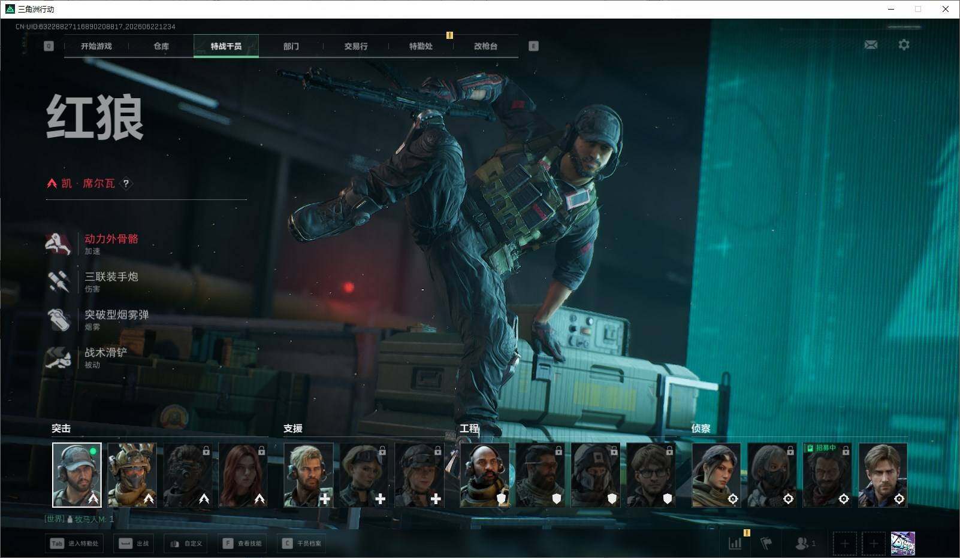Image resolution: width=960 pixels, height=558 pixels.
Task: Open the player avatar in bottom bar
Action: tap(903, 544)
